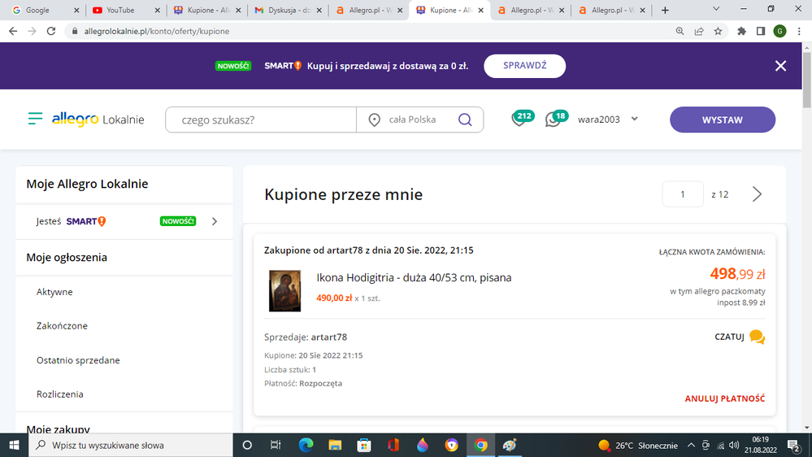Open seller artart78 profile link
Screen dimensions: 812x457
(329, 337)
